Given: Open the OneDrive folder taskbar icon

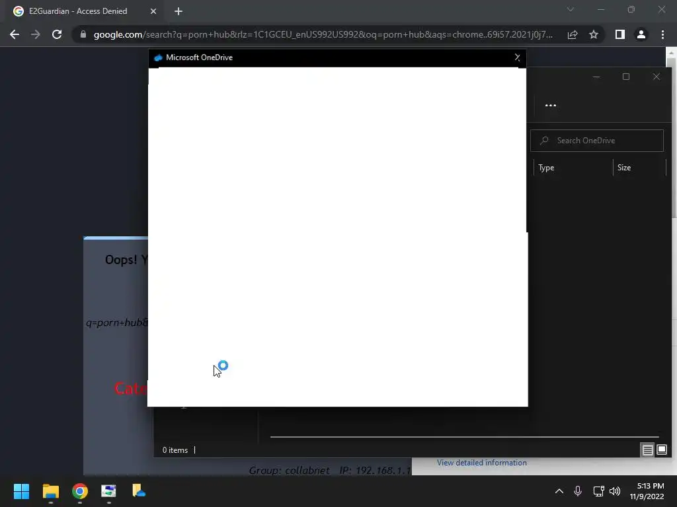Looking at the screenshot, I should click(138, 491).
